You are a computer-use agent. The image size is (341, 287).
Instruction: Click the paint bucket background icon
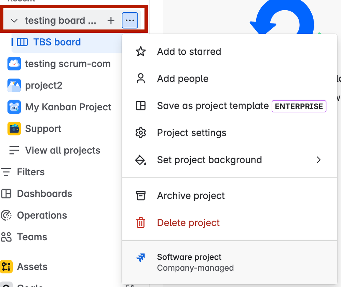pyautogui.click(x=141, y=160)
